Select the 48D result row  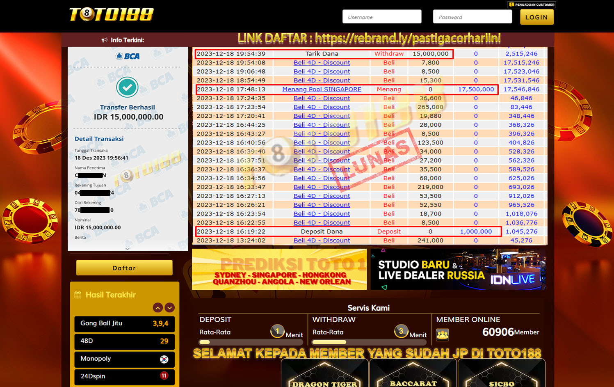[x=124, y=341]
